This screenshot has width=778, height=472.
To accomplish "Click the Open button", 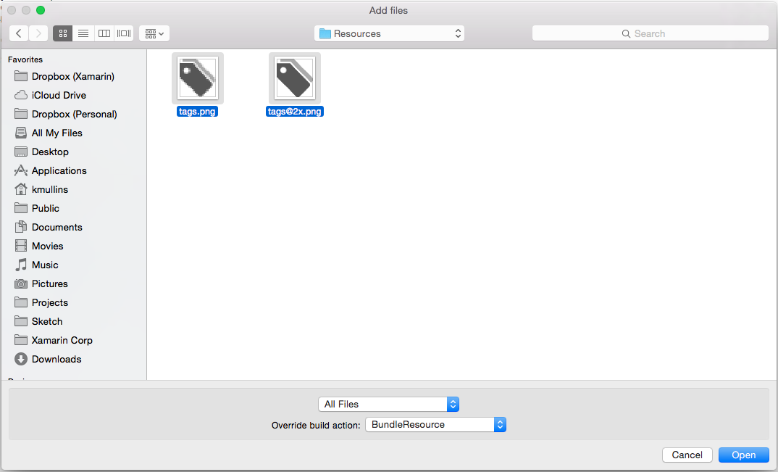I will click(x=744, y=455).
